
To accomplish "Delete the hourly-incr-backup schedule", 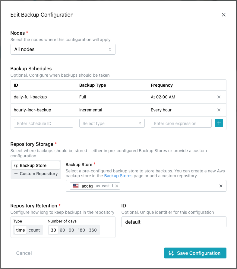I will coord(219,110).
